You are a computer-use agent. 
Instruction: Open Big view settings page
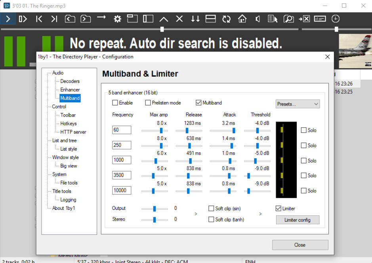tap(69, 166)
